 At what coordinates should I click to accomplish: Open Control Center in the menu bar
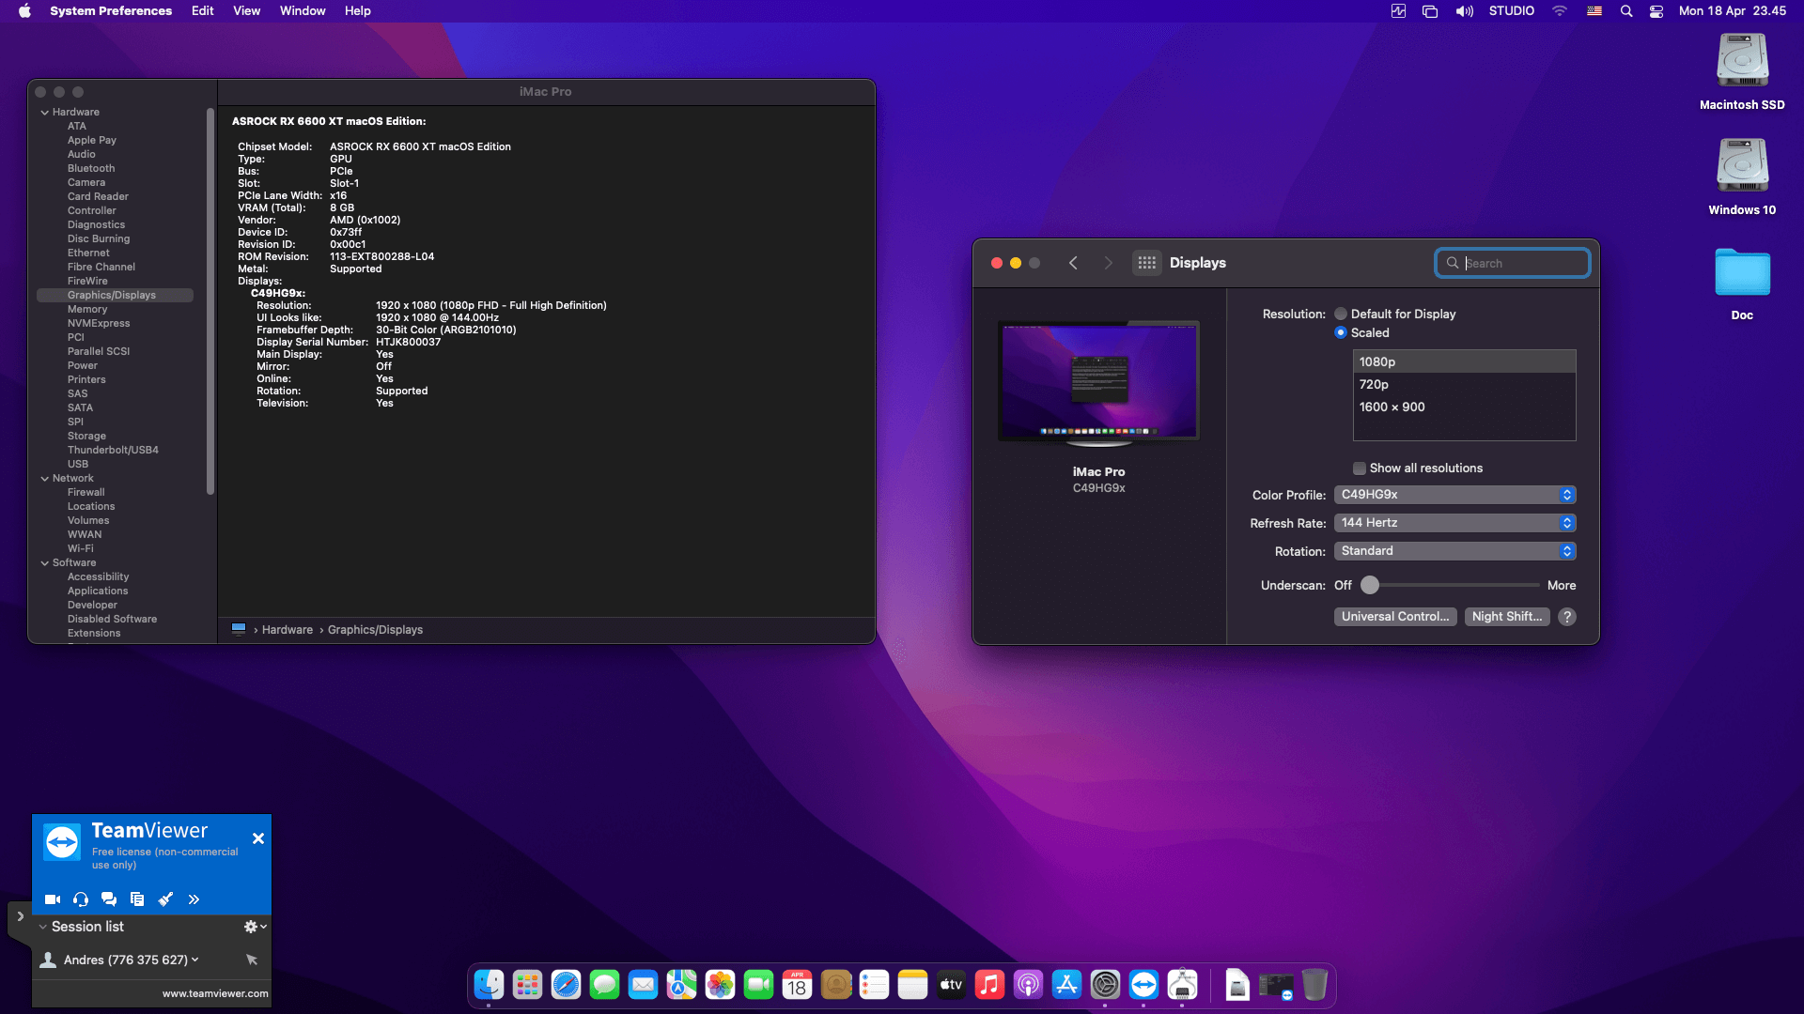tap(1656, 11)
